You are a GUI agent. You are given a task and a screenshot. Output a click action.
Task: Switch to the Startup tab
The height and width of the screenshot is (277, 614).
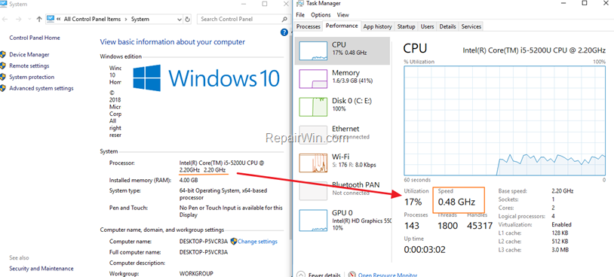tap(406, 26)
